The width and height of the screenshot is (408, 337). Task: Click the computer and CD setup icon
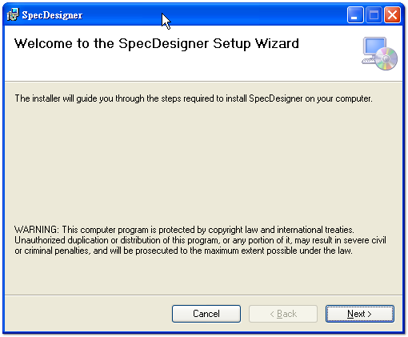[x=379, y=54]
